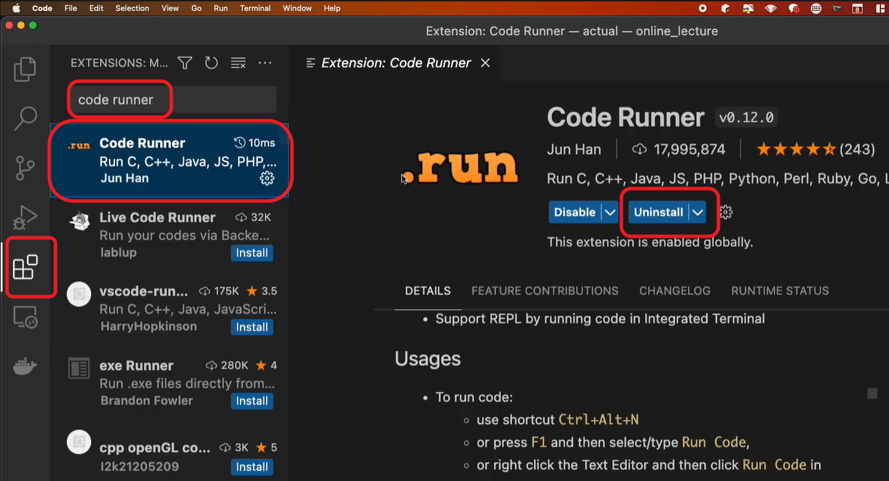Viewport: 889px width, 481px height.
Task: Click the Uninstall button
Action: click(x=658, y=212)
